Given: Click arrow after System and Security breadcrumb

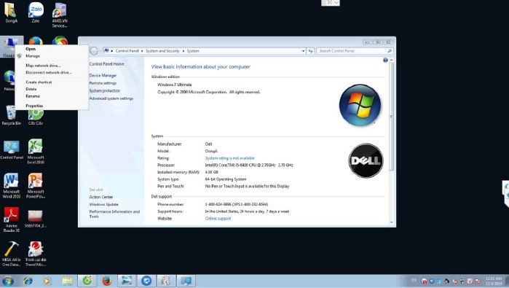Looking at the screenshot, I should pos(183,51).
